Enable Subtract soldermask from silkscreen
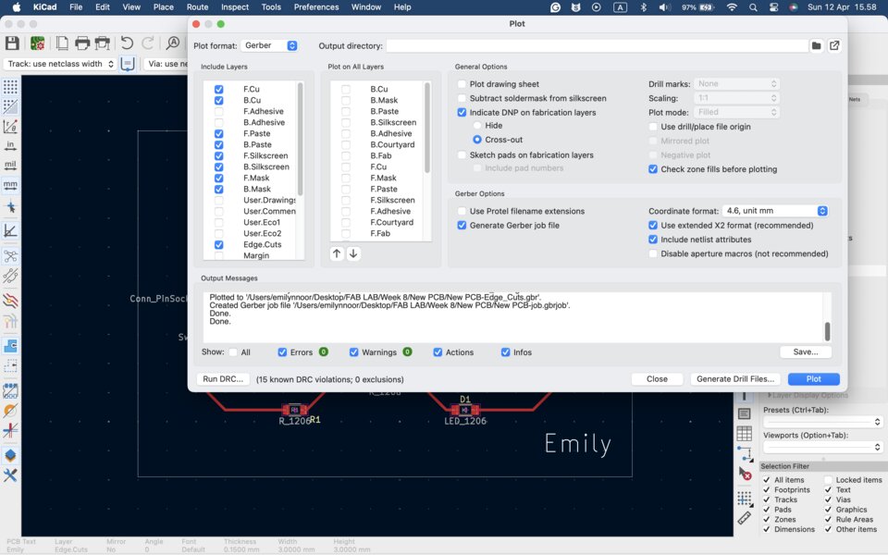 (x=462, y=98)
